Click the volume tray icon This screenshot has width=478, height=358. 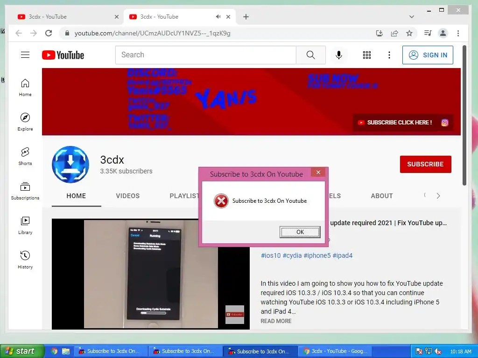tap(438, 351)
